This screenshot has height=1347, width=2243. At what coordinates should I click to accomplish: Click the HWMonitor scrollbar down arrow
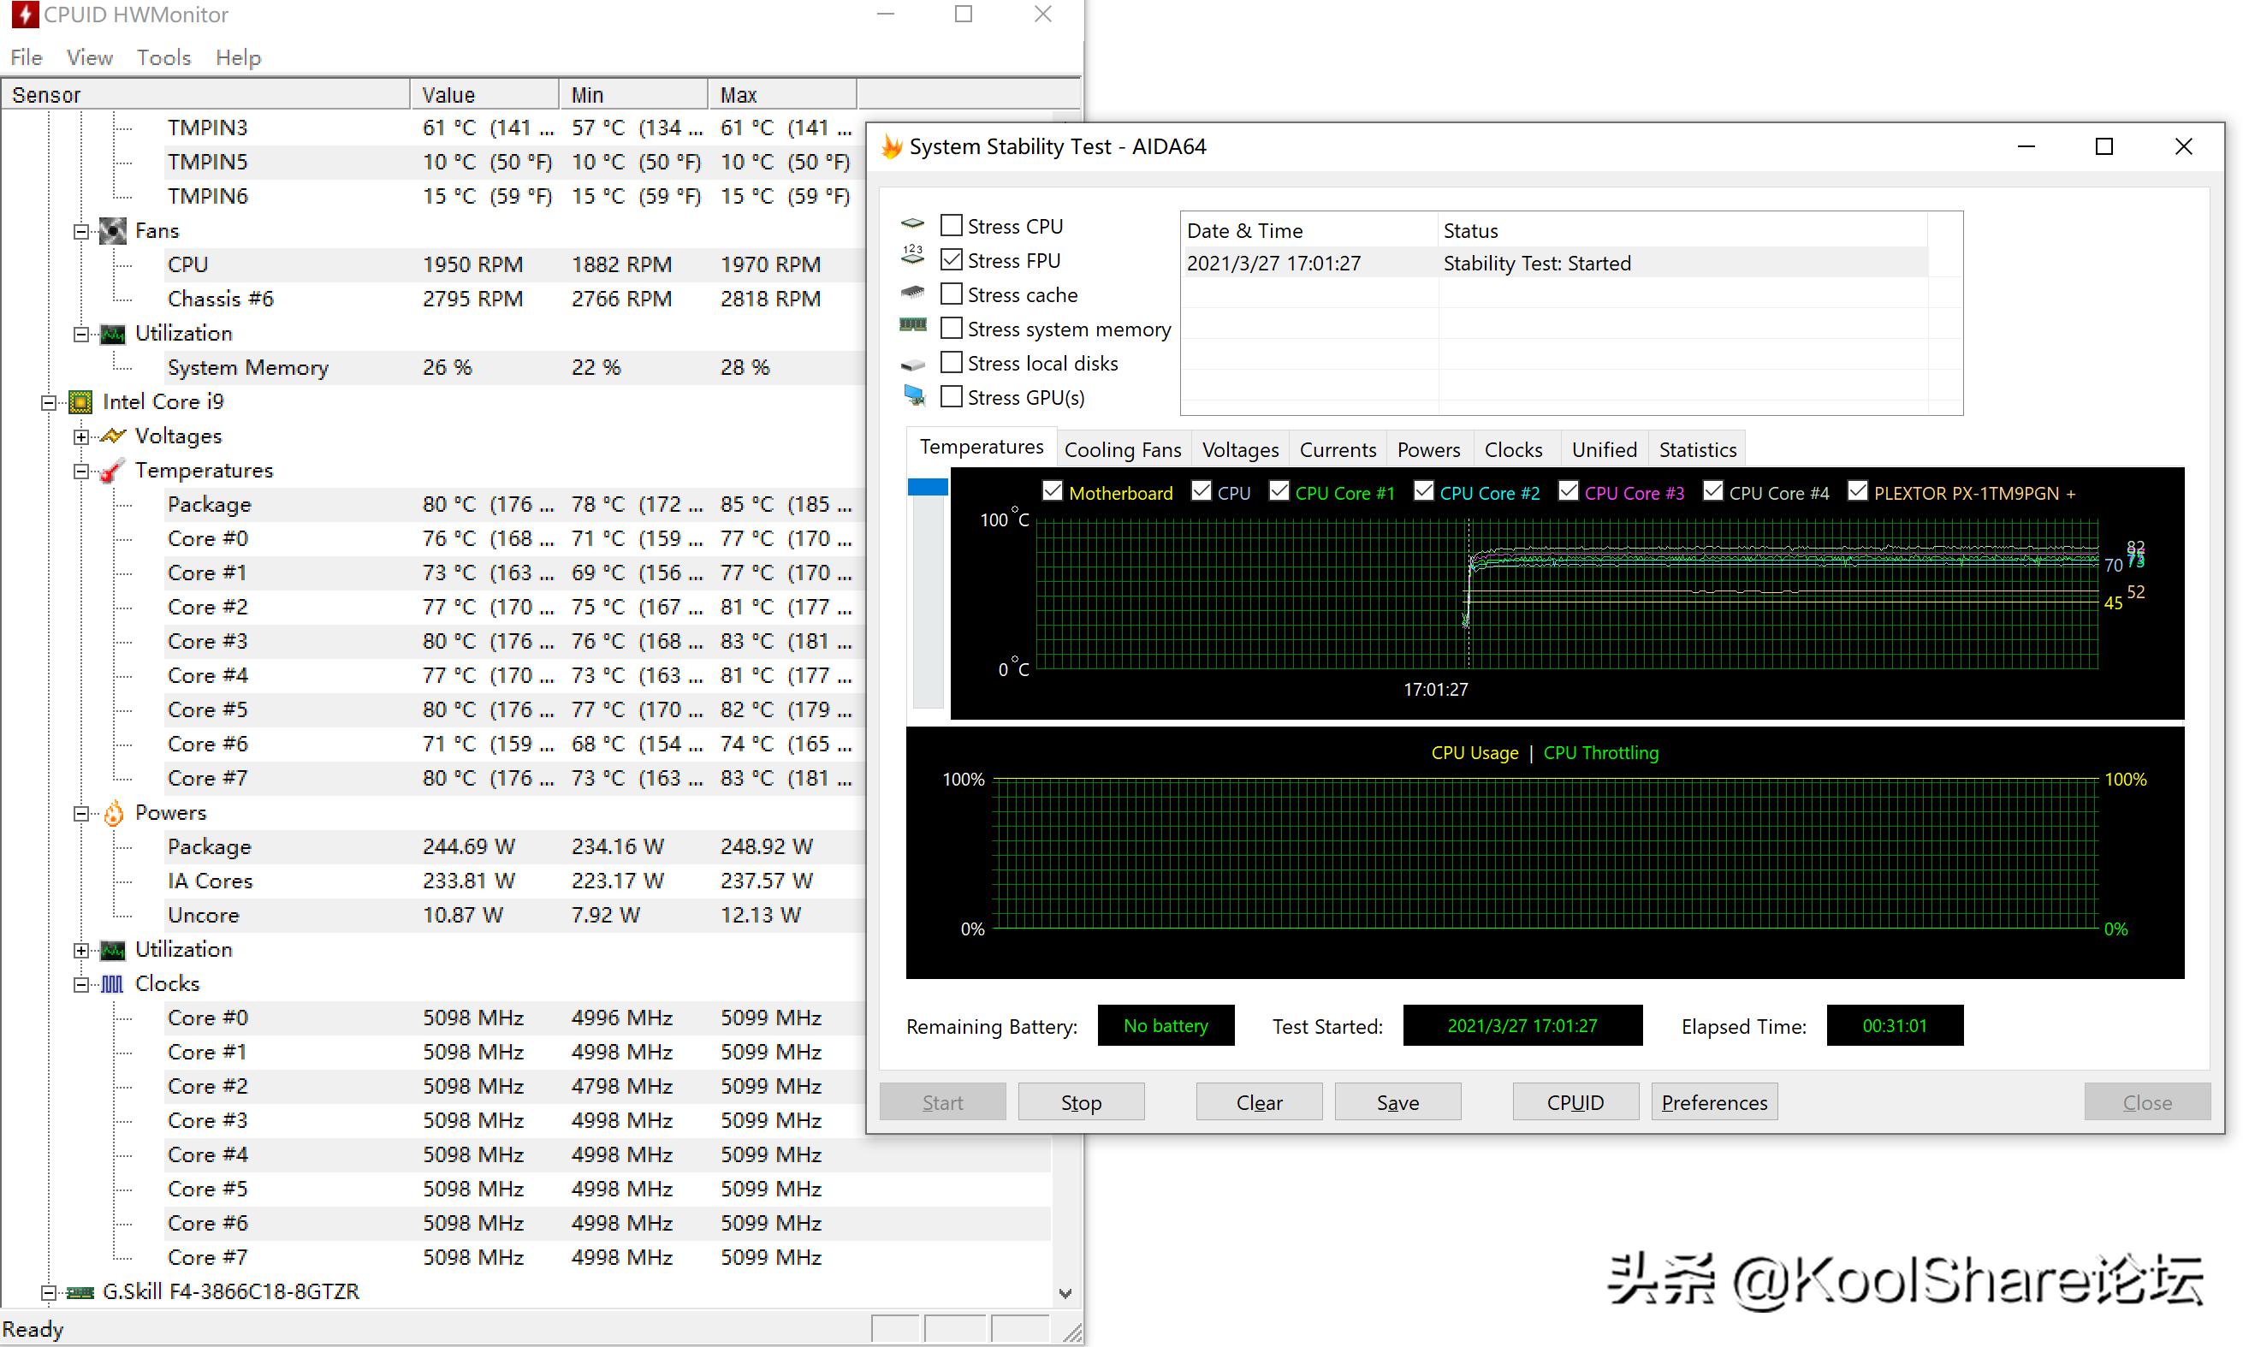(x=1065, y=1293)
